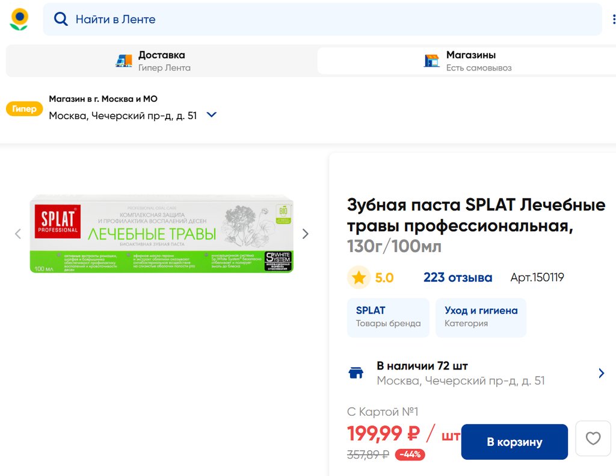Expand the 'В наличии 72 шт' availability details

(601, 373)
